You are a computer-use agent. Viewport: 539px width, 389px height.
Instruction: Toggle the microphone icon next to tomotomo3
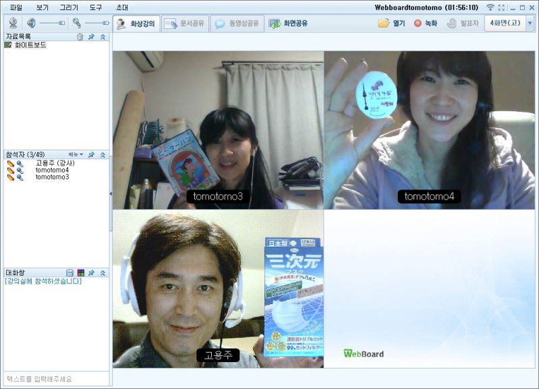coord(20,177)
